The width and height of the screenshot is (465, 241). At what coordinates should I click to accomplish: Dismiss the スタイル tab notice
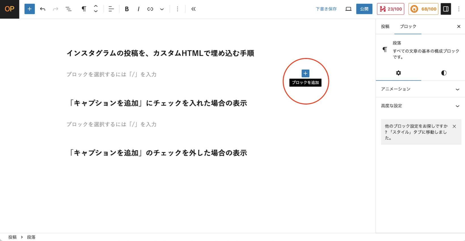(454, 126)
